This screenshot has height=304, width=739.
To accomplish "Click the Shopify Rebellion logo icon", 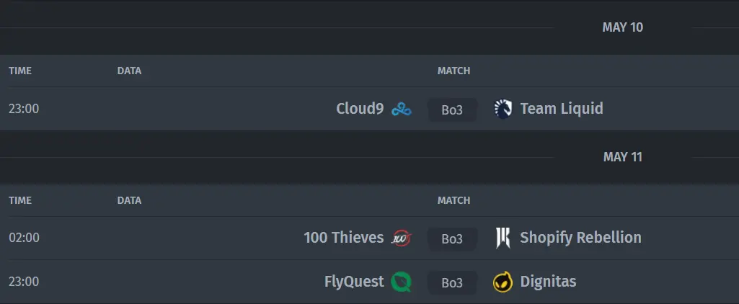I will [503, 238].
